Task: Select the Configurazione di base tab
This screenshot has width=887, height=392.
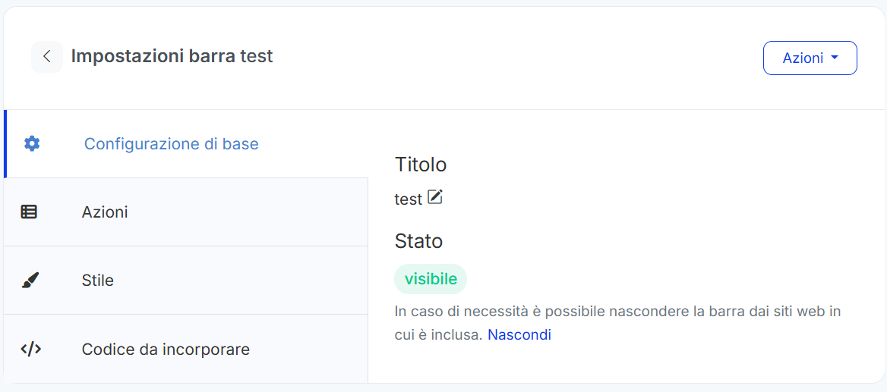Action: tap(171, 143)
